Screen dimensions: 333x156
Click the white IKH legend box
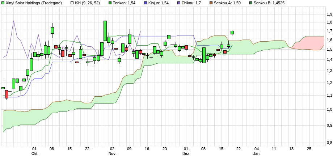72,3
